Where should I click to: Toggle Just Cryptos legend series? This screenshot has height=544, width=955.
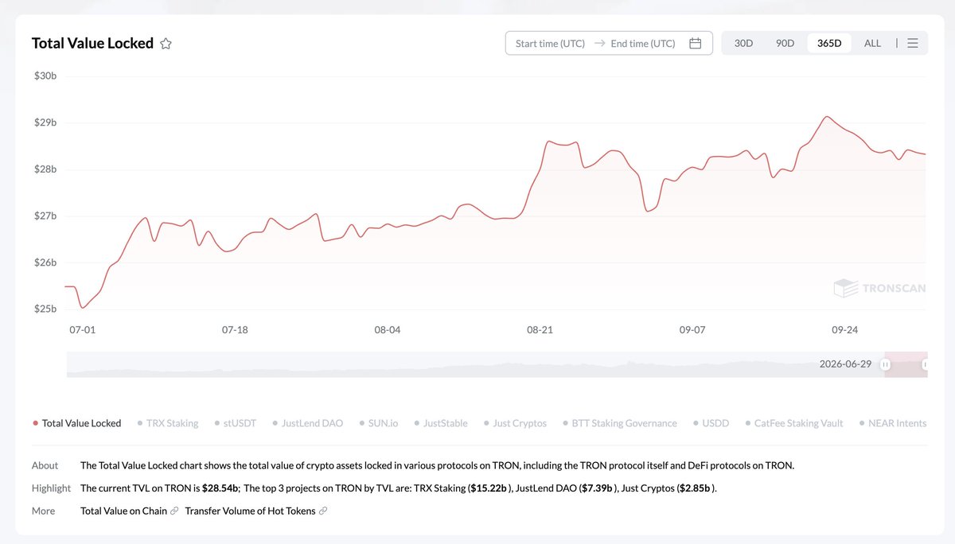(x=516, y=423)
